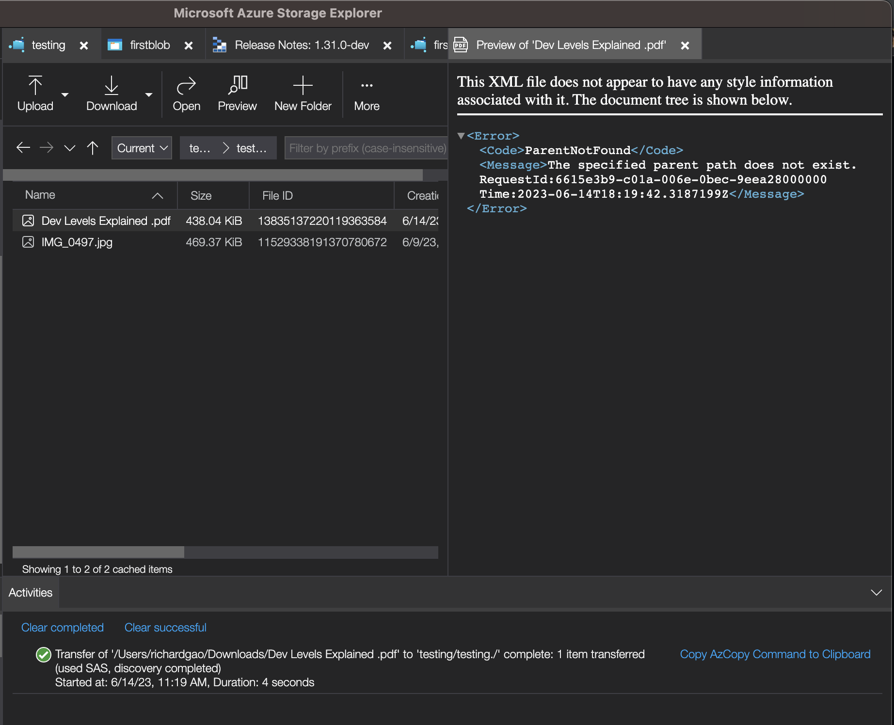This screenshot has height=725, width=894.
Task: Open the Current view dropdown
Action: coord(142,148)
